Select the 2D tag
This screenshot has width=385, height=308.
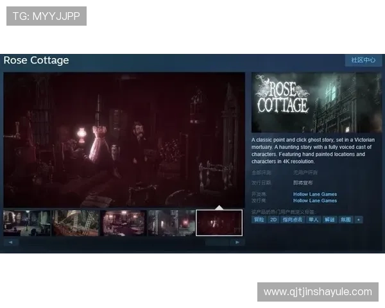click(273, 219)
